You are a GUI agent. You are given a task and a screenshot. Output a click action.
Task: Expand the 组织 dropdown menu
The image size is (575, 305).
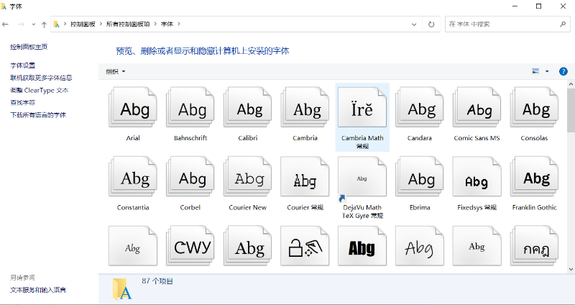116,71
